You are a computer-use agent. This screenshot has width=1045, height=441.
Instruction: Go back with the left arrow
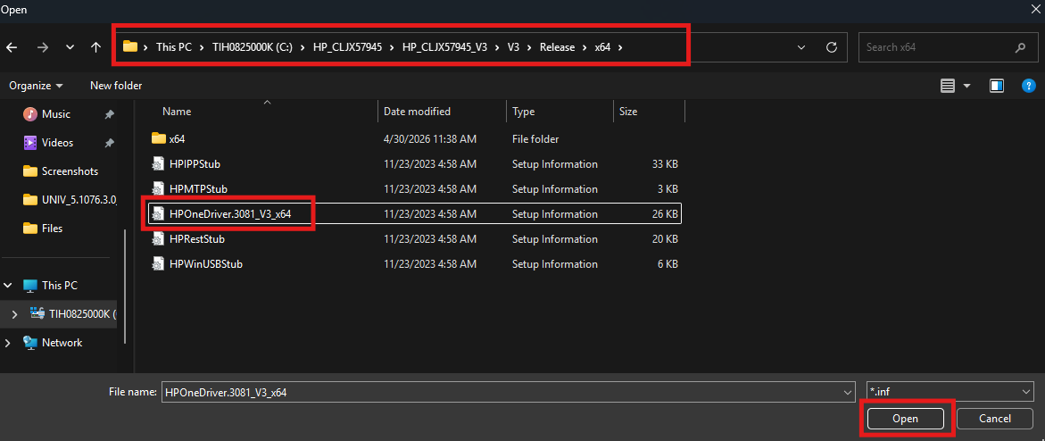tap(12, 47)
